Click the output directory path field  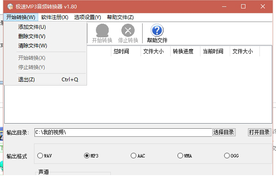(123, 132)
